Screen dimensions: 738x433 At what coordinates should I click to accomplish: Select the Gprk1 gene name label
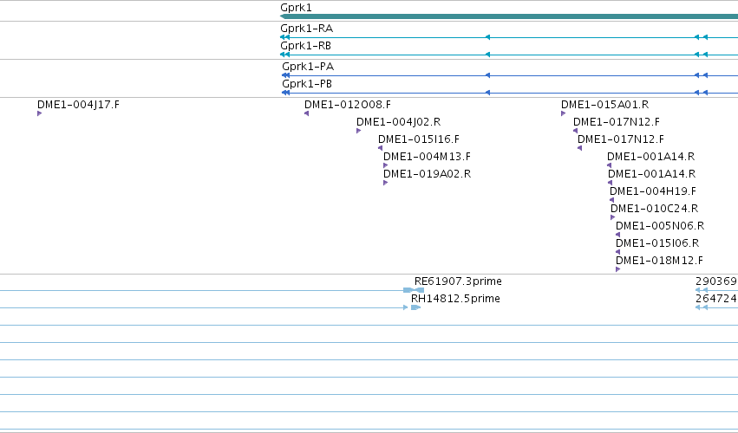tap(296, 8)
